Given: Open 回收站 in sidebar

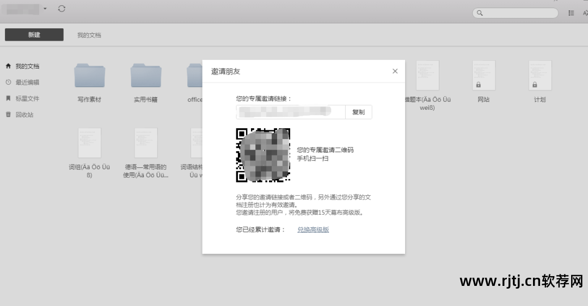Looking at the screenshot, I should tap(24, 115).
